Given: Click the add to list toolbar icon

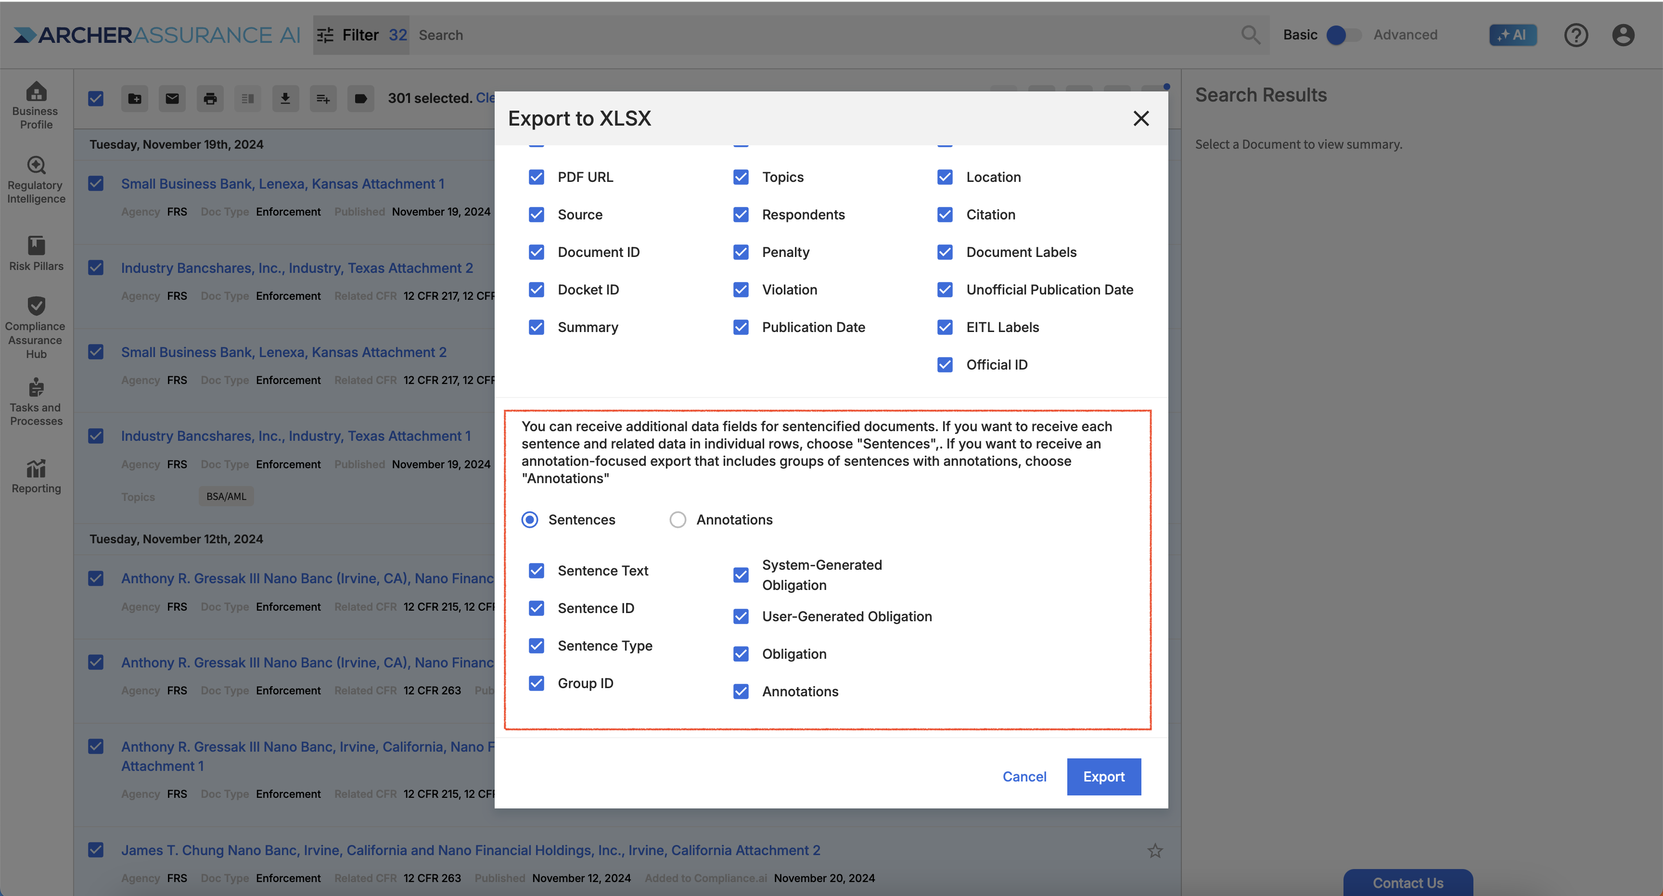Looking at the screenshot, I should tap(323, 98).
